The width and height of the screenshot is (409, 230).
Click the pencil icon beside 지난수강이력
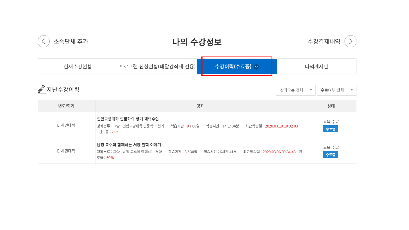(41, 89)
